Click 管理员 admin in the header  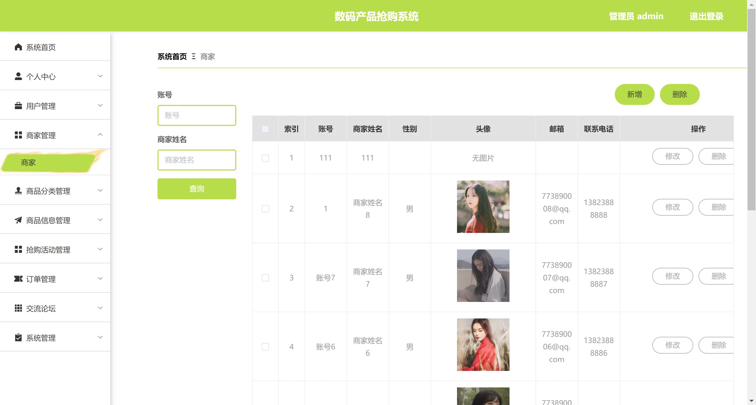click(x=636, y=16)
